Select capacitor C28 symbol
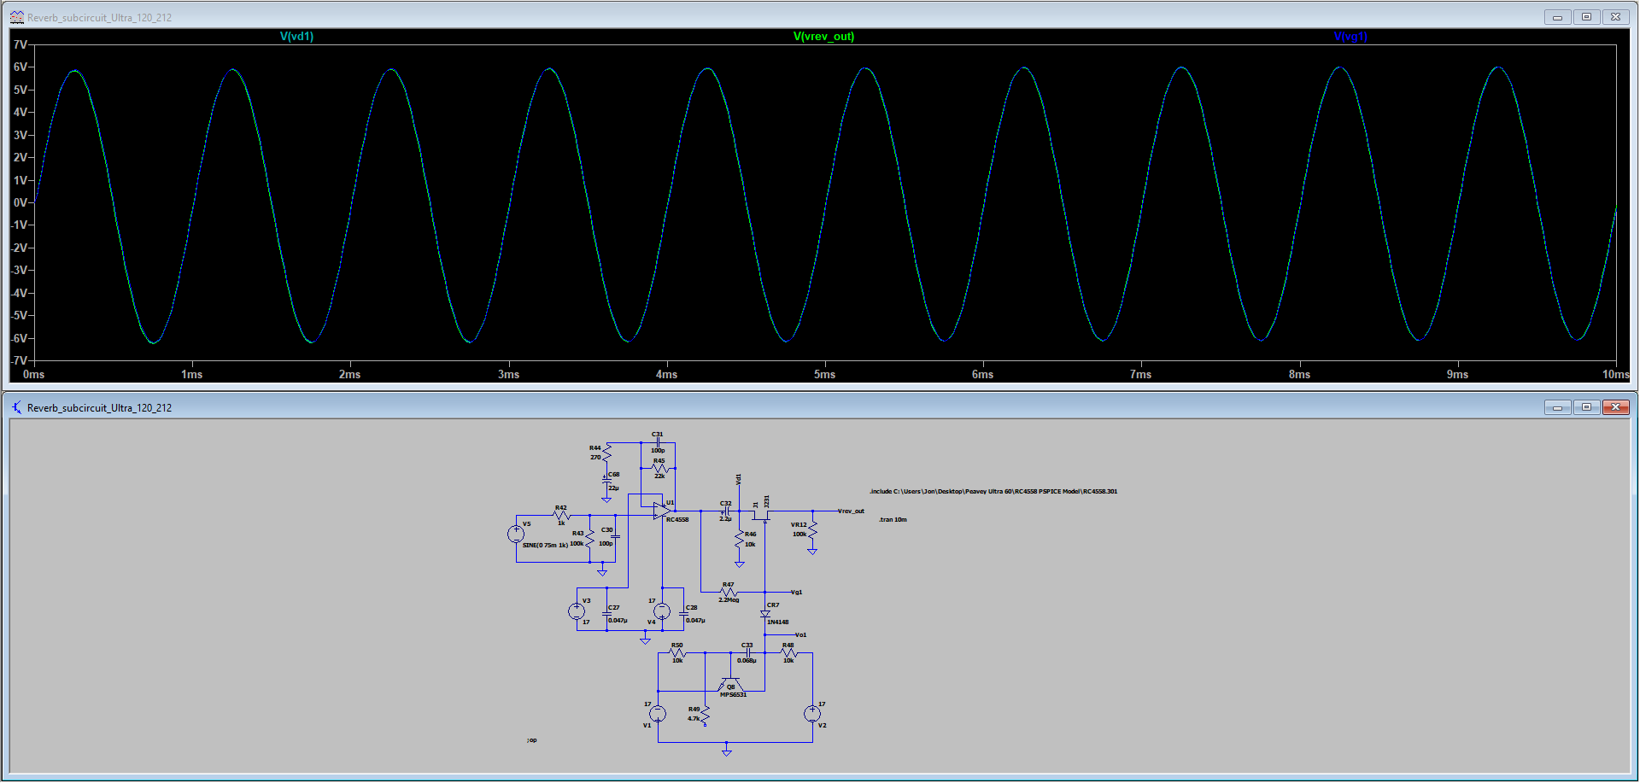The width and height of the screenshot is (1640, 783). tap(683, 613)
